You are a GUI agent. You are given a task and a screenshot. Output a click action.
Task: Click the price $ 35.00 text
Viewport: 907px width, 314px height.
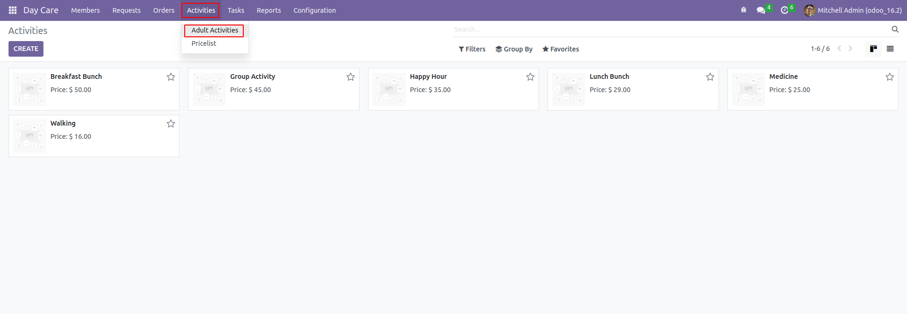[x=440, y=90]
